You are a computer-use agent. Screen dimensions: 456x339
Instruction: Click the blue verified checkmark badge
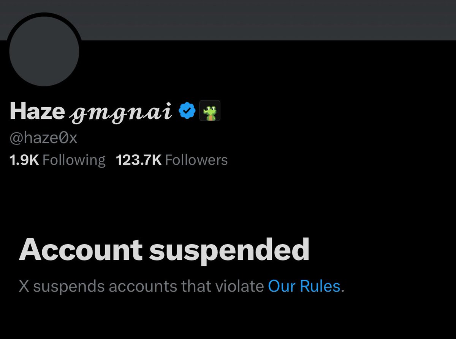[187, 111]
